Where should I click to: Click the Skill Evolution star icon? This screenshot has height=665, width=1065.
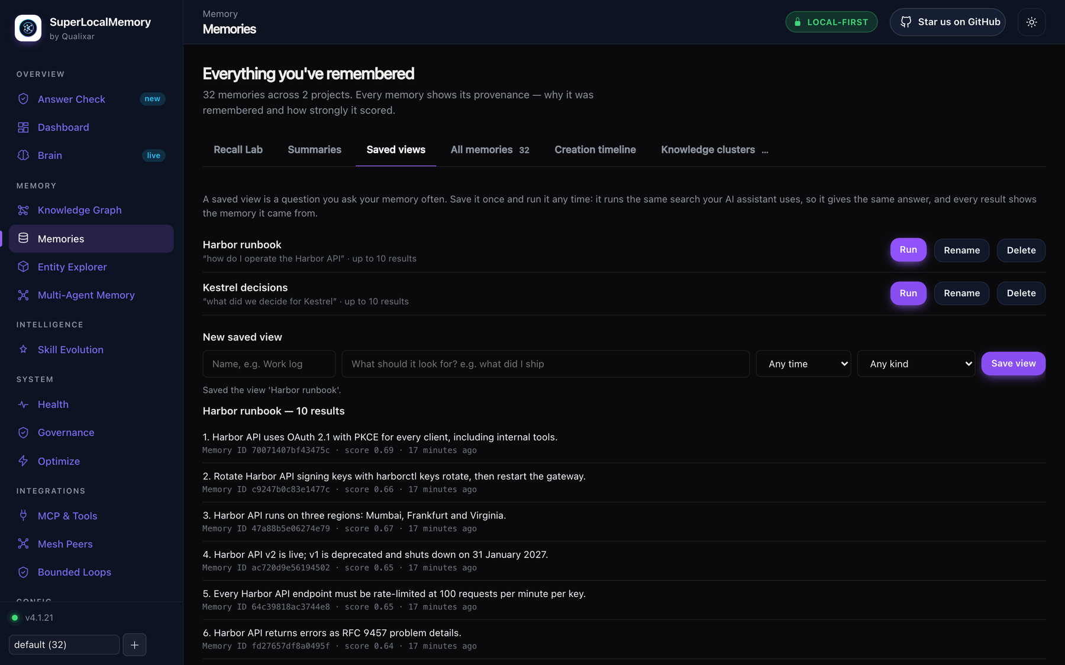click(23, 349)
